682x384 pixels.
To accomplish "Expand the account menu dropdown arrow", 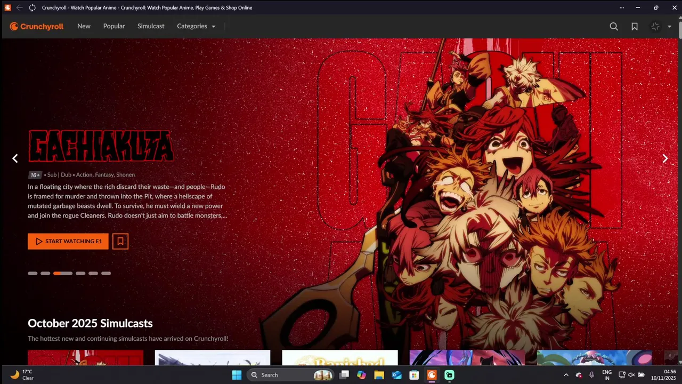I will 669,27.
